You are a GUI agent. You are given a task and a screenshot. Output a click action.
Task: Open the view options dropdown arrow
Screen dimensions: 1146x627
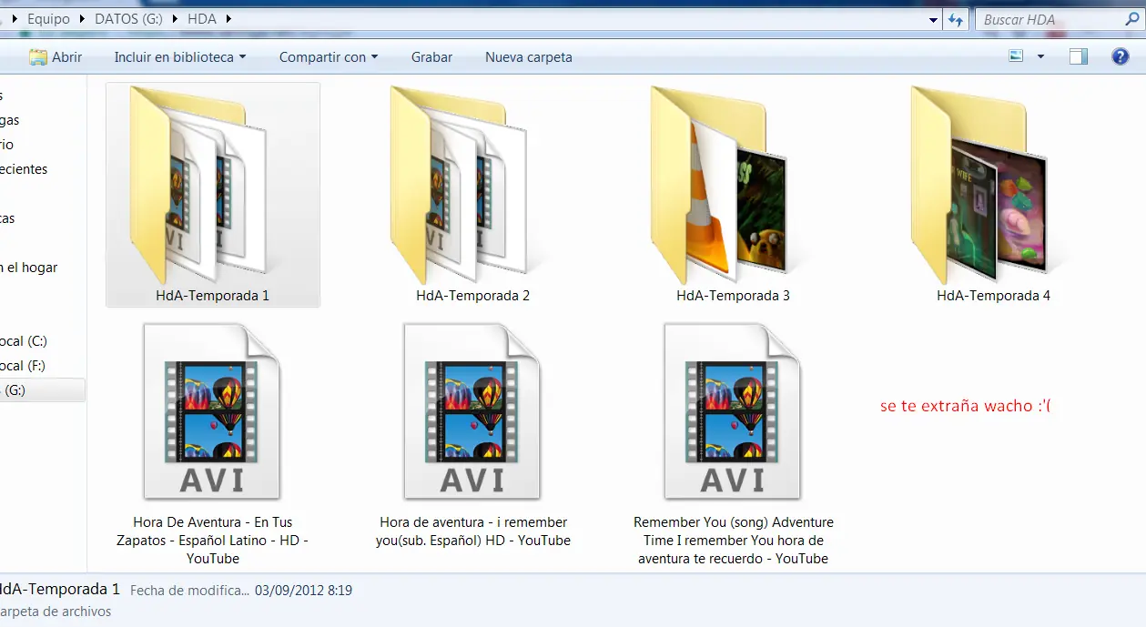tap(1040, 56)
